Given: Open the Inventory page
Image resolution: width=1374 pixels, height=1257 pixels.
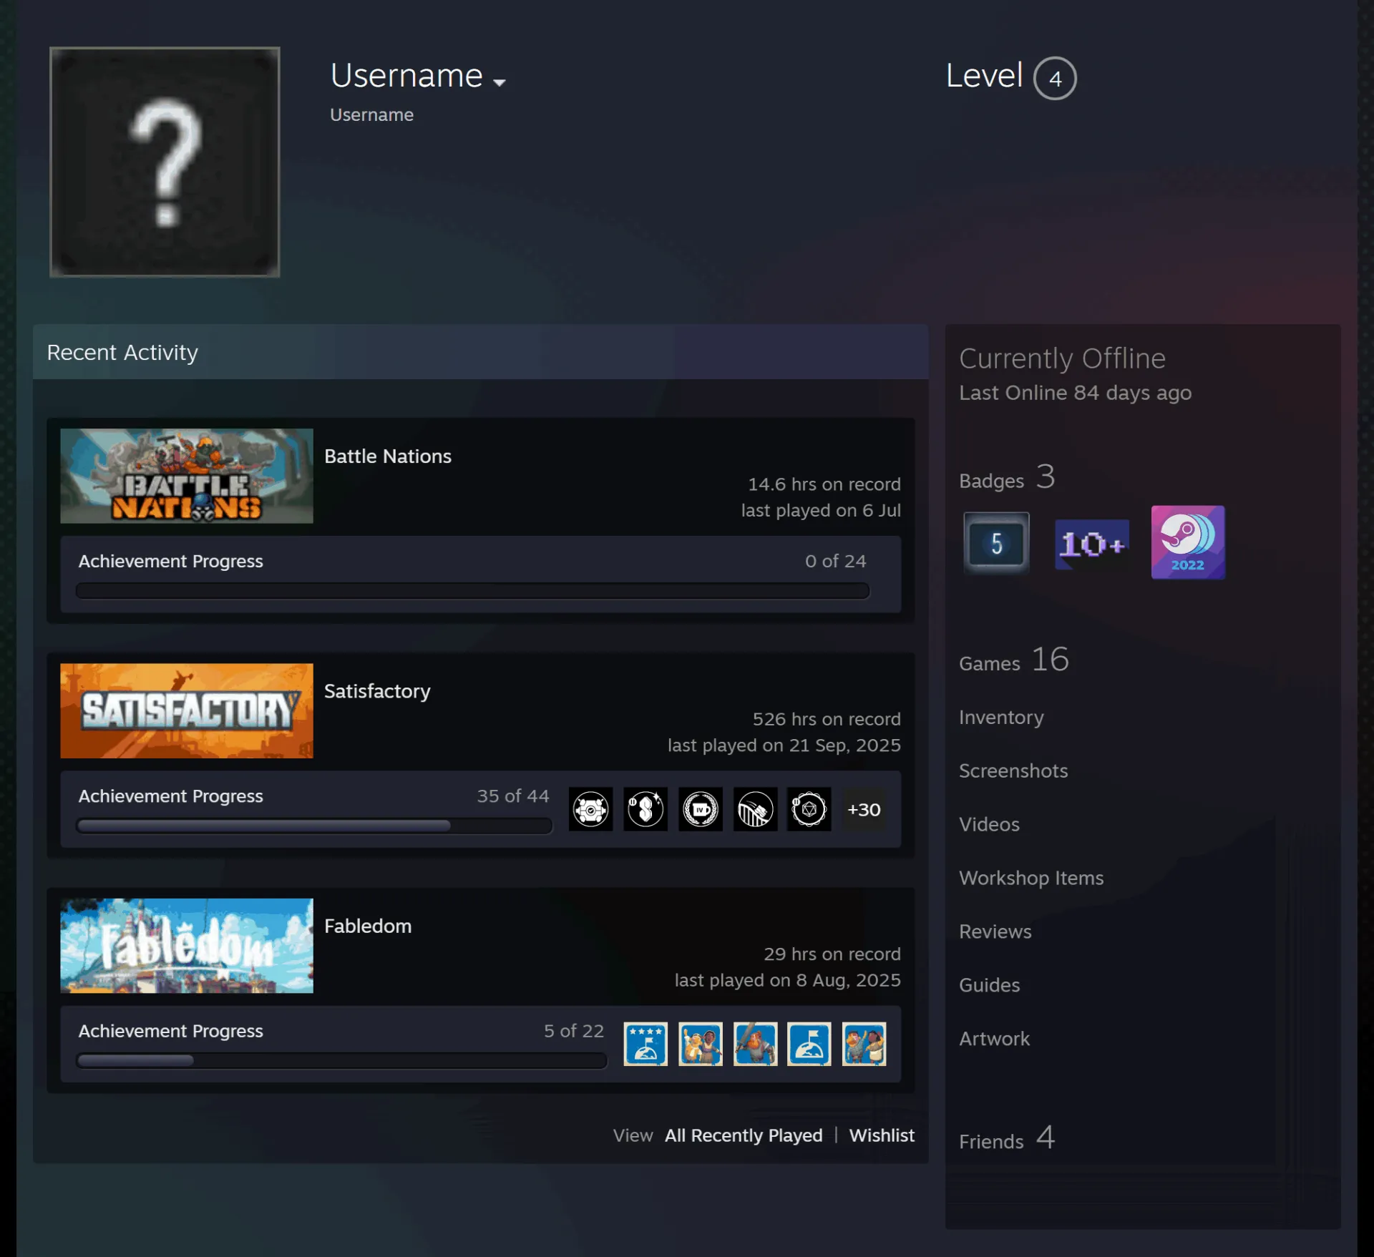Looking at the screenshot, I should pyautogui.click(x=1001, y=717).
